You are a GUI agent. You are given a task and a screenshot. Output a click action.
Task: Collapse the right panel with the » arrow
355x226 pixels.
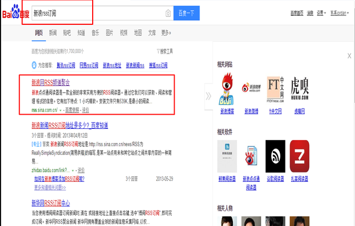click(x=209, y=96)
